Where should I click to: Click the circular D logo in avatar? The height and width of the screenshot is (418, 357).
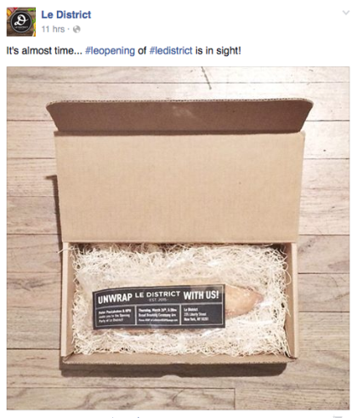pos(21,22)
